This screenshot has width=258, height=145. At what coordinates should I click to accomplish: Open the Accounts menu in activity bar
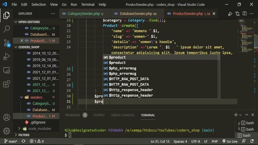[6, 117]
